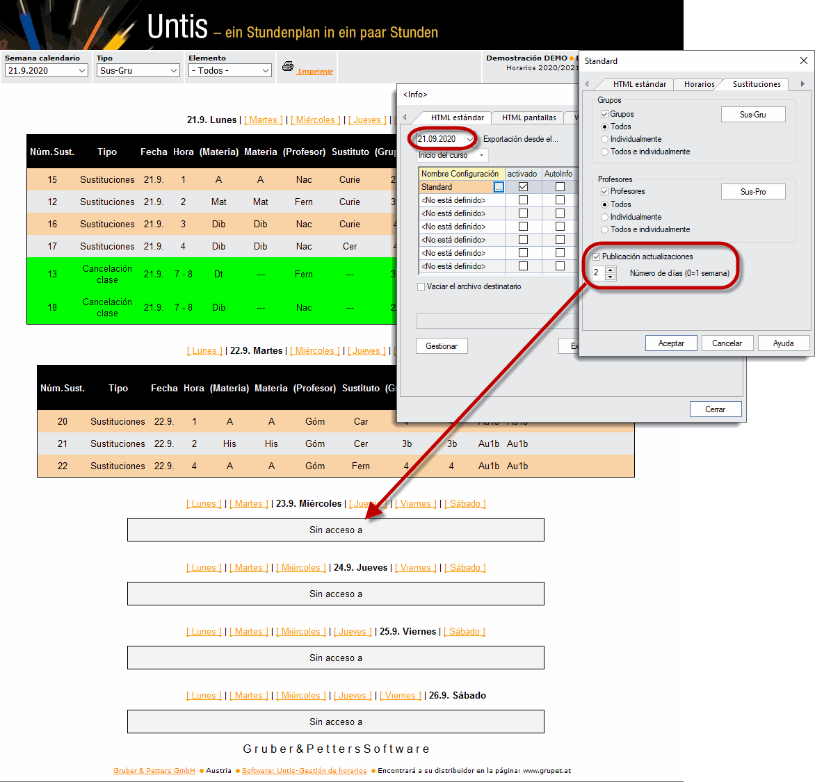
Task: Click Cancelar in Standard dialog
Action: (727, 343)
